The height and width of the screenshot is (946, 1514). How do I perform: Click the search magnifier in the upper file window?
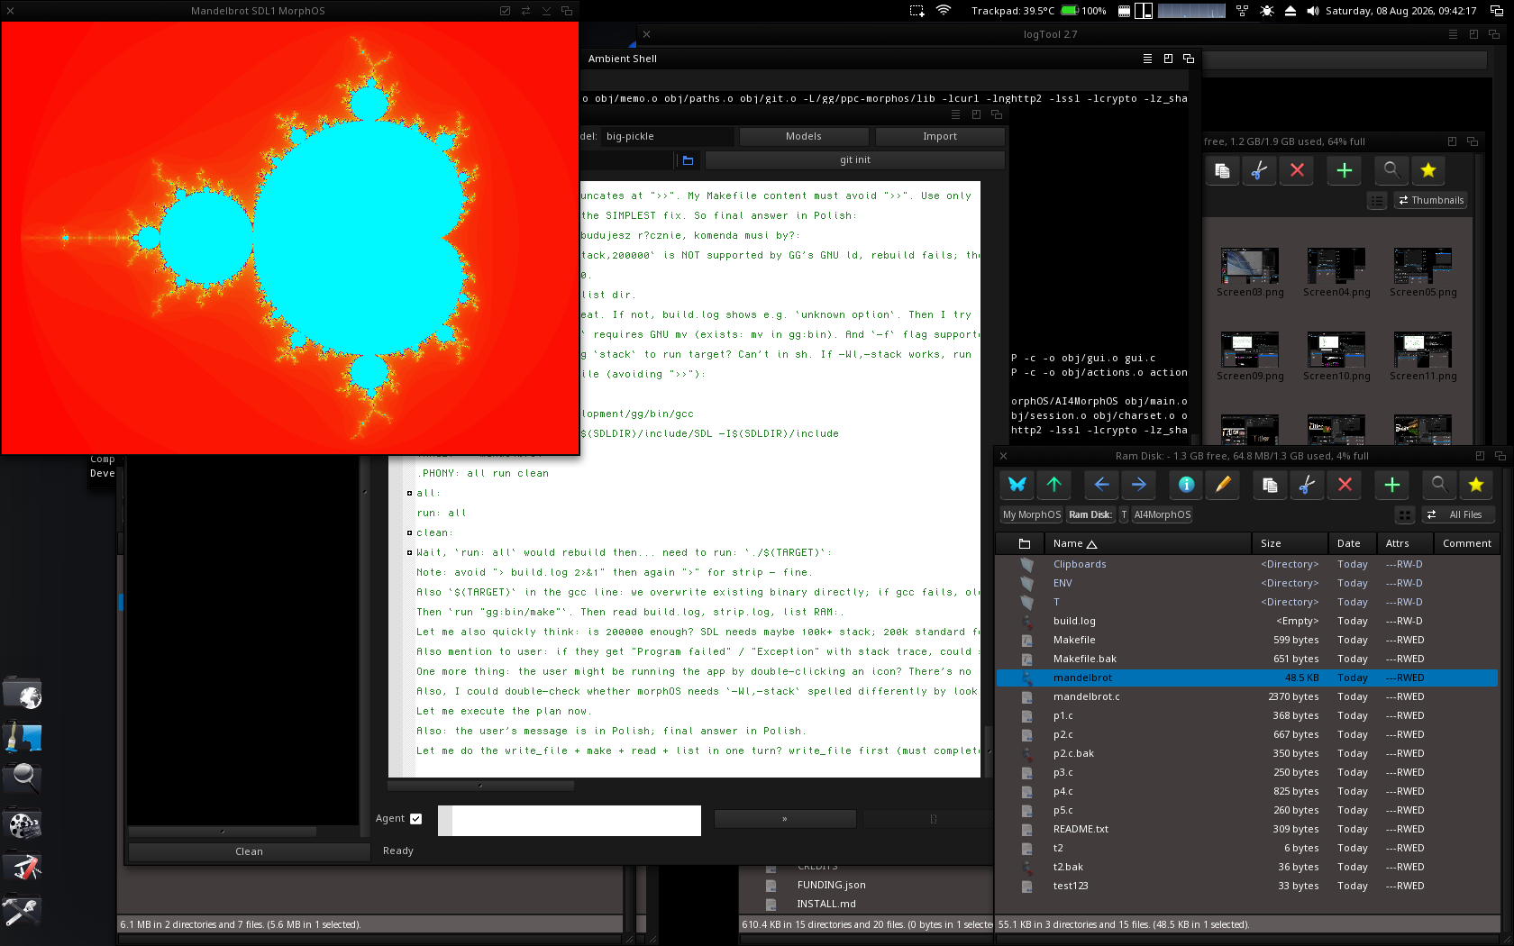(1391, 170)
